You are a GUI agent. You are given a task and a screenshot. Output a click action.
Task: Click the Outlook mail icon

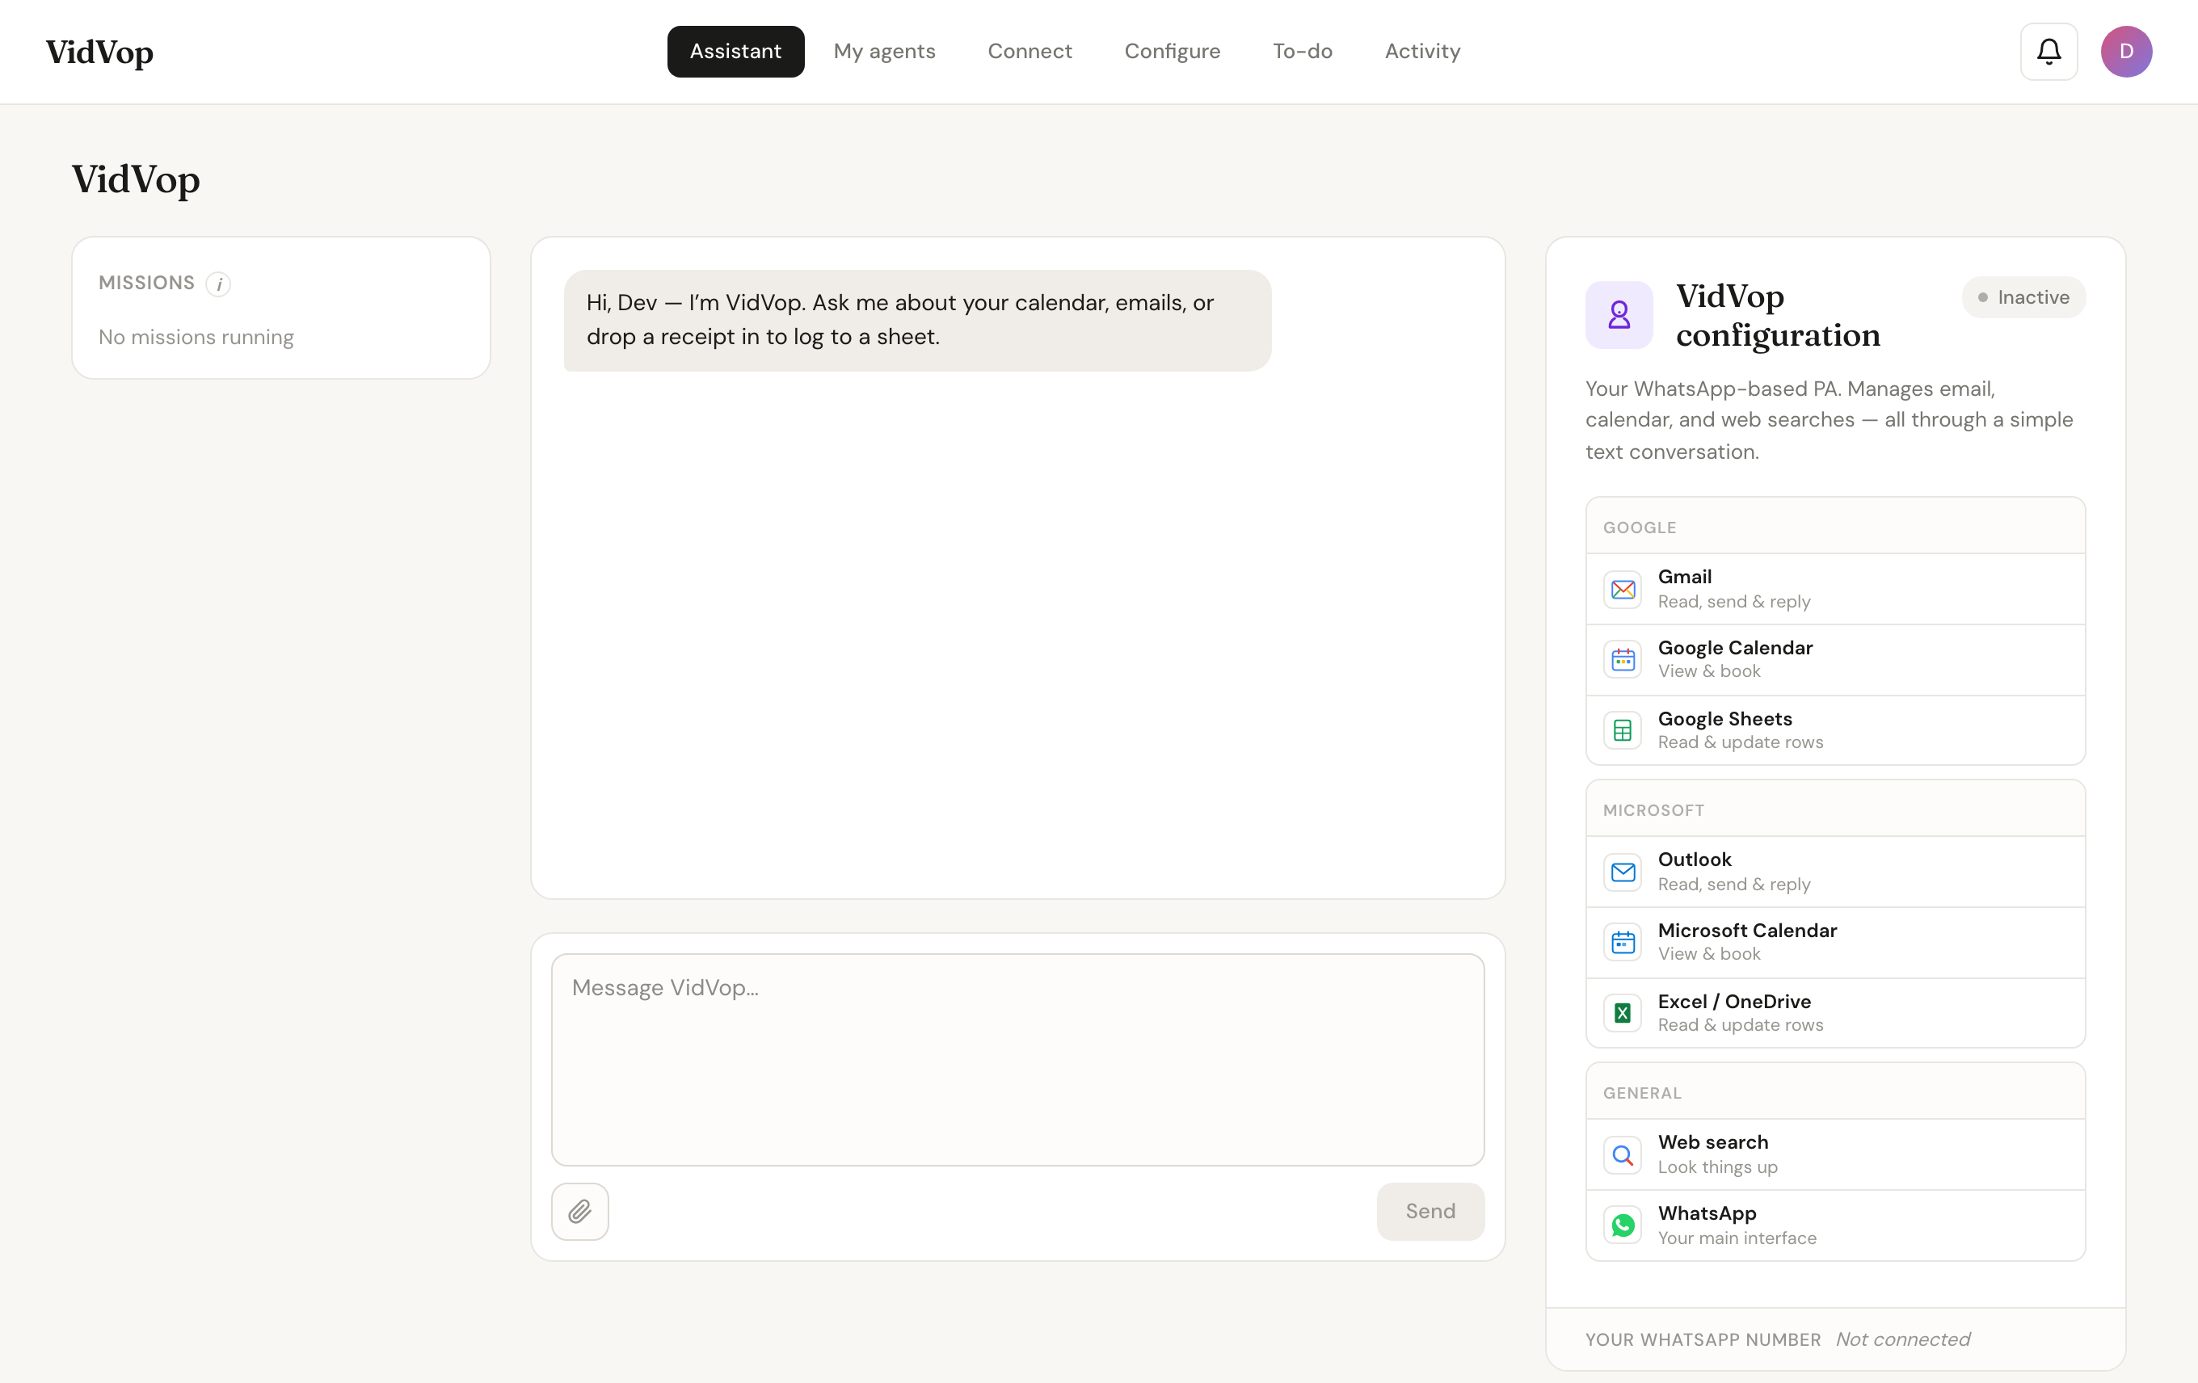tap(1622, 872)
